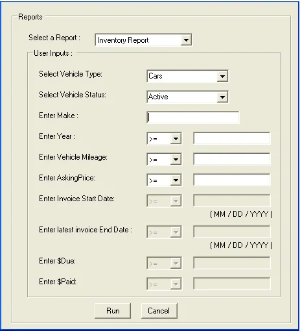
Task: Click the latest invoice End Date field
Action: pos(232,232)
